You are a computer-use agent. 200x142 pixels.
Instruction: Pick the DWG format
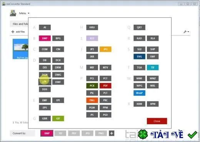pyautogui.click(x=58, y=75)
